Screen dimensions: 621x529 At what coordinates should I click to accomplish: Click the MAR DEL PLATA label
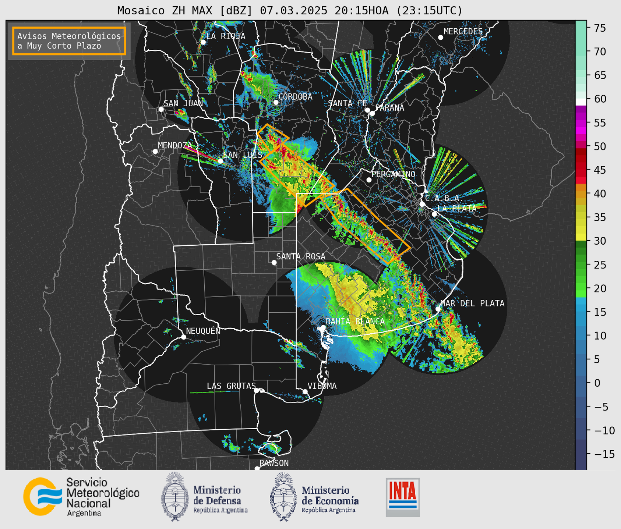tap(472, 303)
